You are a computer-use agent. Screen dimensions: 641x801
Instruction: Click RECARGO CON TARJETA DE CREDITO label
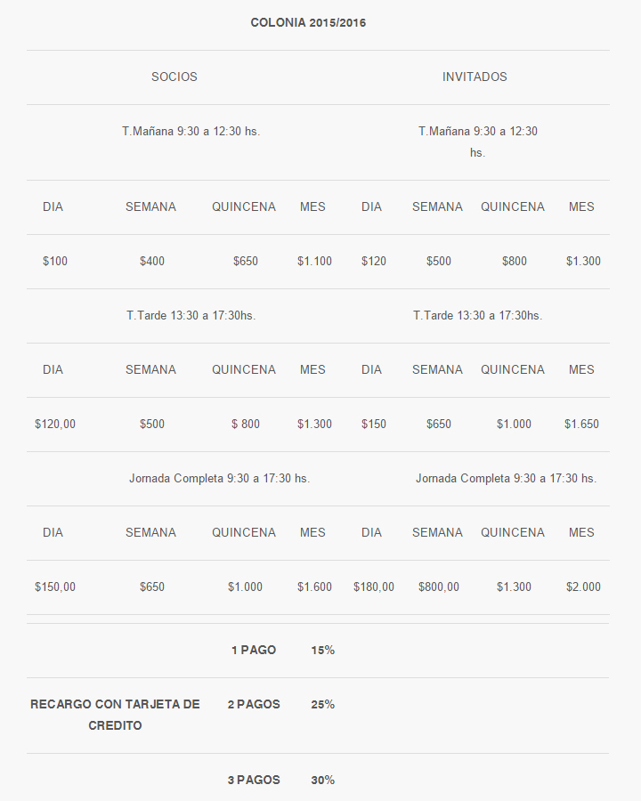point(115,716)
